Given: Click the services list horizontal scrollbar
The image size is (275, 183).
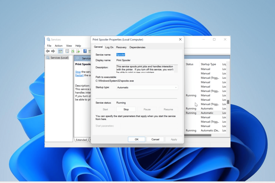Looking at the screenshot, I should point(198,135).
